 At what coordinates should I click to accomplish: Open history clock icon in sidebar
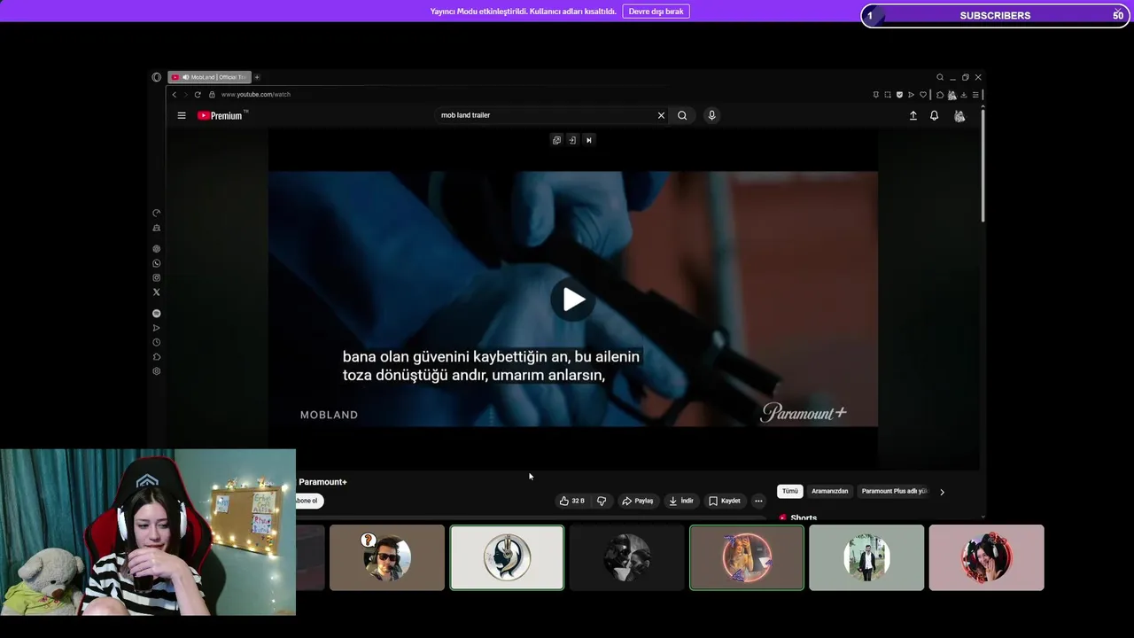157,342
